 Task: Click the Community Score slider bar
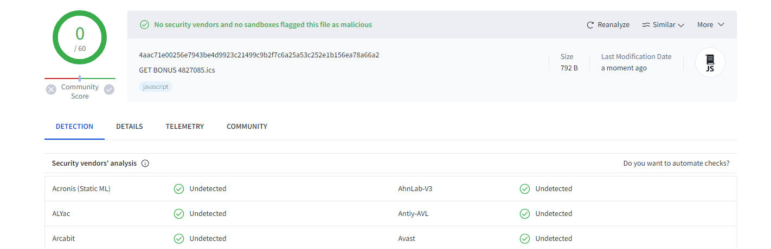coord(80,78)
